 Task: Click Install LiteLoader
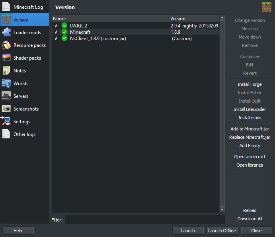[x=250, y=109]
